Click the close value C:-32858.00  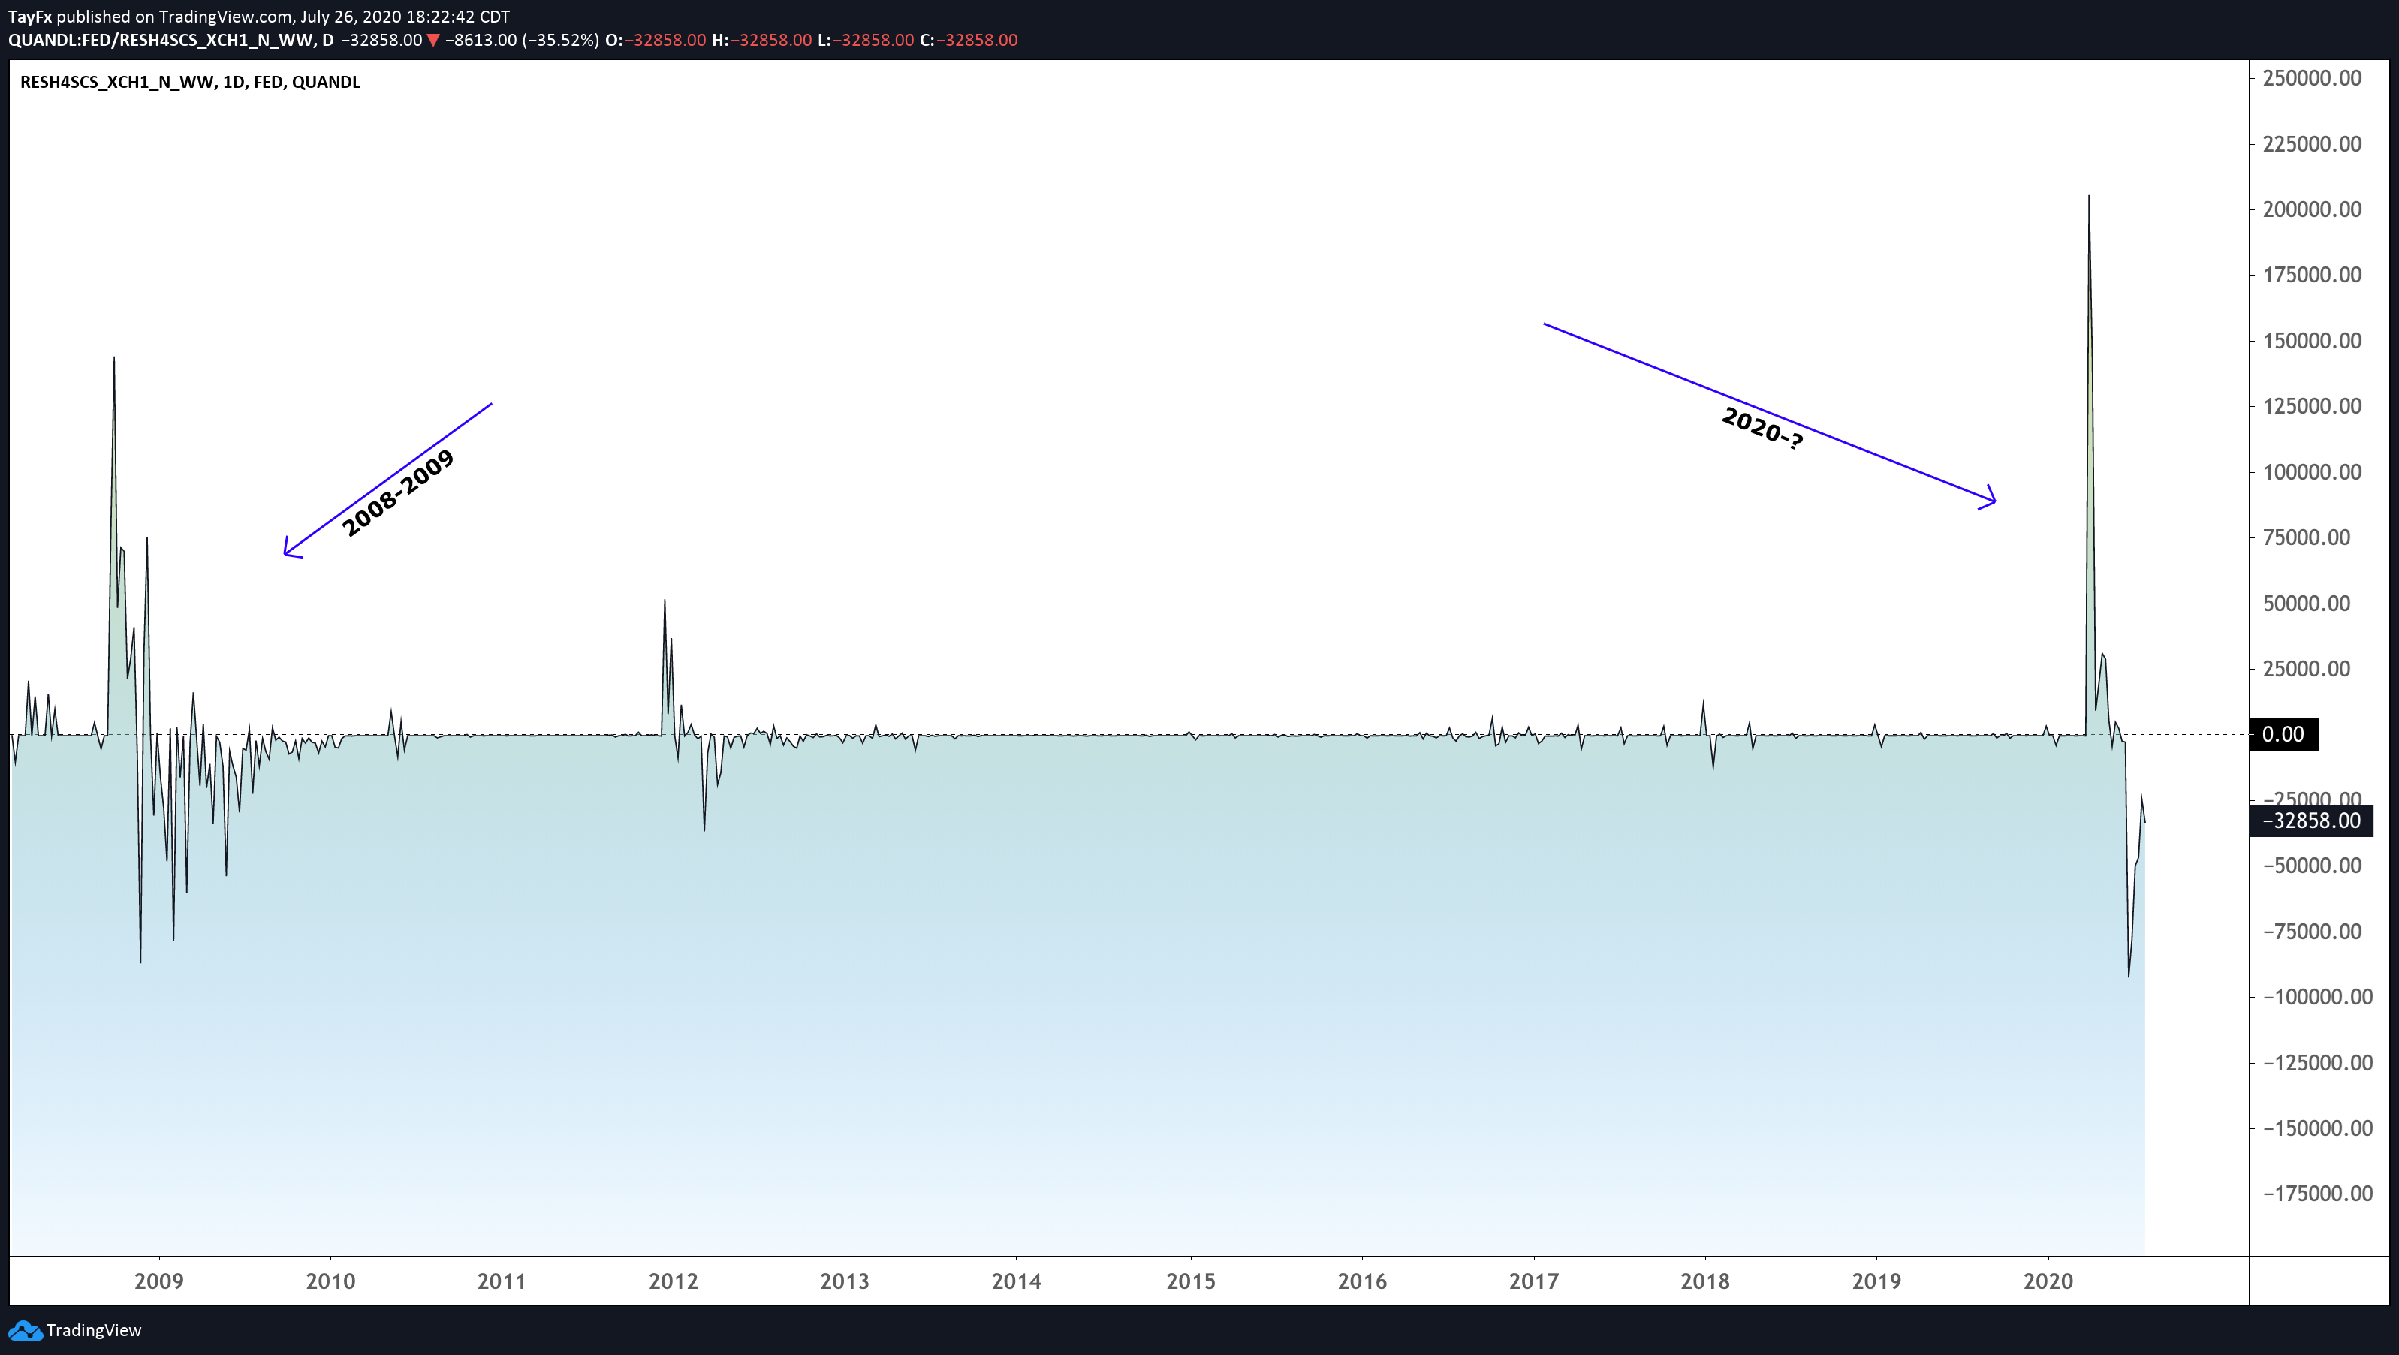[969, 40]
